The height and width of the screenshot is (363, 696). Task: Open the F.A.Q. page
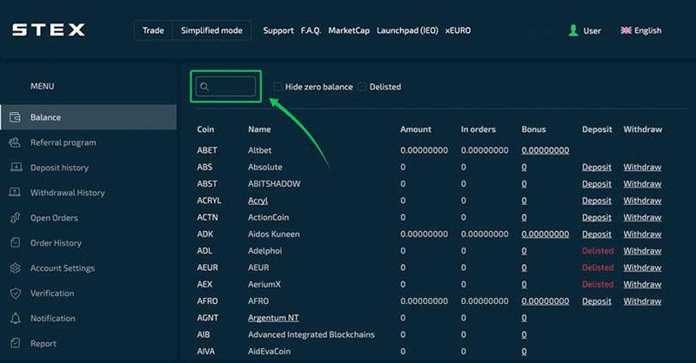tap(311, 30)
